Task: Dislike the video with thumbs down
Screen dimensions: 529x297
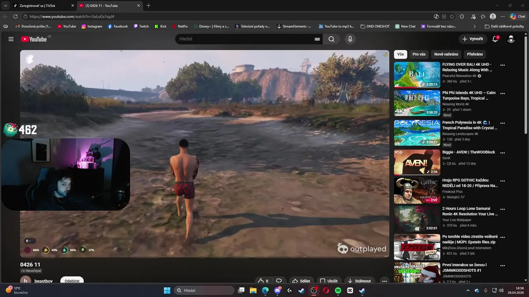Action: (x=279, y=281)
